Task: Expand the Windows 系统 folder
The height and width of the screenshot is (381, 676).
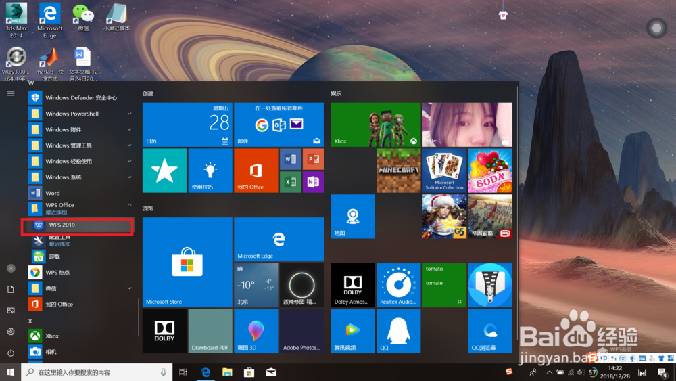Action: (x=81, y=177)
